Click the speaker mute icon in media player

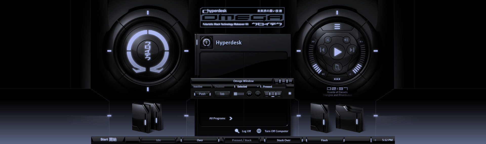[346, 40]
